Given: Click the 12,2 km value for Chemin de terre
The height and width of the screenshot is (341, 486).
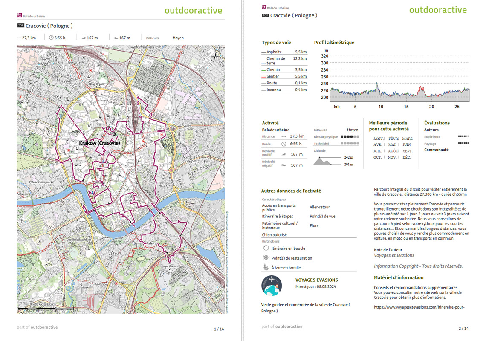Looking at the screenshot, I should pos(300,58).
